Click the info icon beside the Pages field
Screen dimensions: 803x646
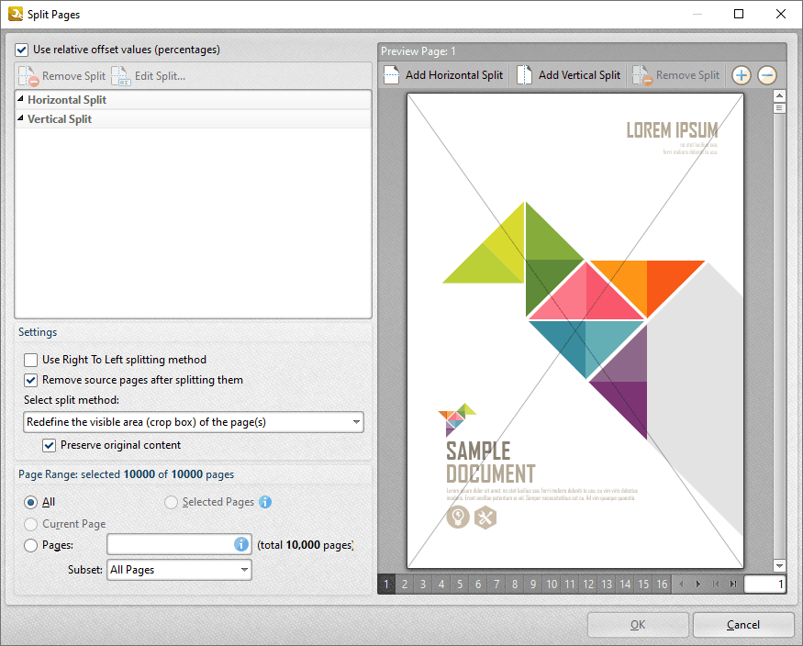click(240, 544)
